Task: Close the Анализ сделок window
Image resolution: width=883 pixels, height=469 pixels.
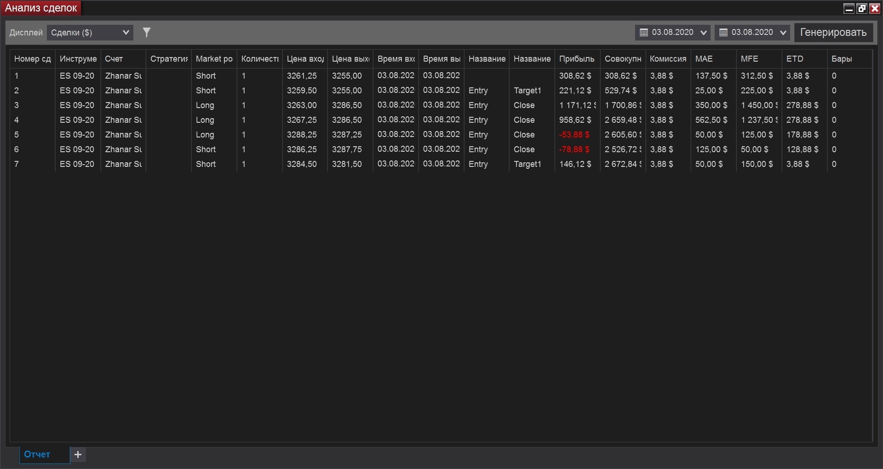Action: point(875,8)
